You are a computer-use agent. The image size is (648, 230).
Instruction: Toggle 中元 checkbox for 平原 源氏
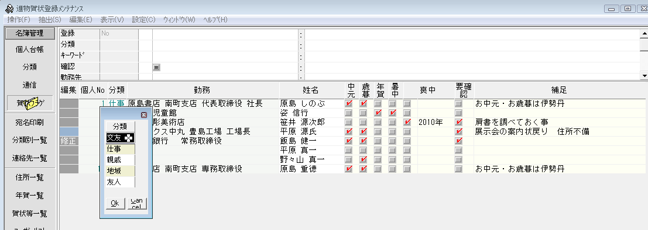(x=349, y=131)
